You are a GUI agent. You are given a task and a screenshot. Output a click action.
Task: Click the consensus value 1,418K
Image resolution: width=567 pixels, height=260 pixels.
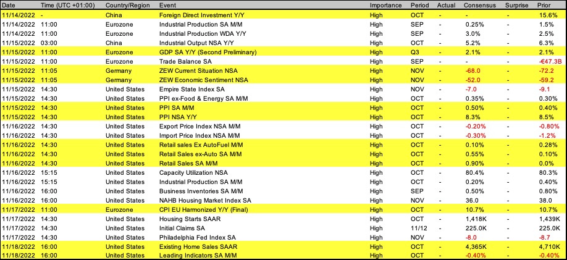476,219
